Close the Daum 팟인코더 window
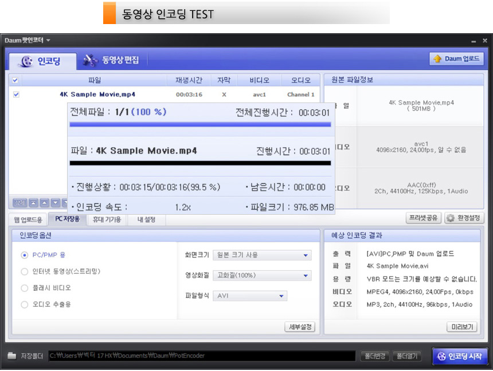This screenshot has width=493, height=371. point(485,41)
